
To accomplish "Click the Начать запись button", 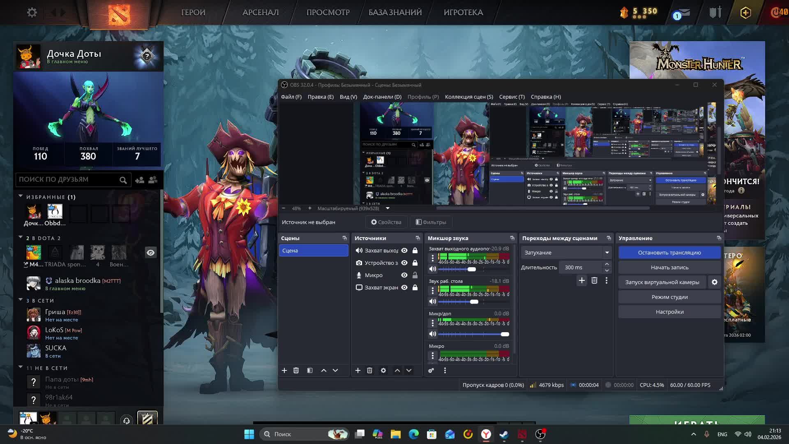I will tap(669, 267).
